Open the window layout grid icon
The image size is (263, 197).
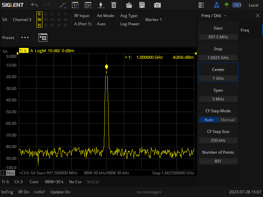(43, 37)
